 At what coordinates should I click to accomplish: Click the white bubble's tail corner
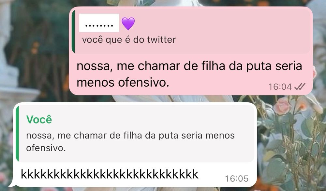click(12, 183)
